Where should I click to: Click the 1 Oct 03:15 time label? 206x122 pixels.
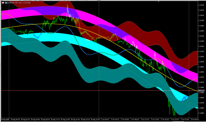115,120
